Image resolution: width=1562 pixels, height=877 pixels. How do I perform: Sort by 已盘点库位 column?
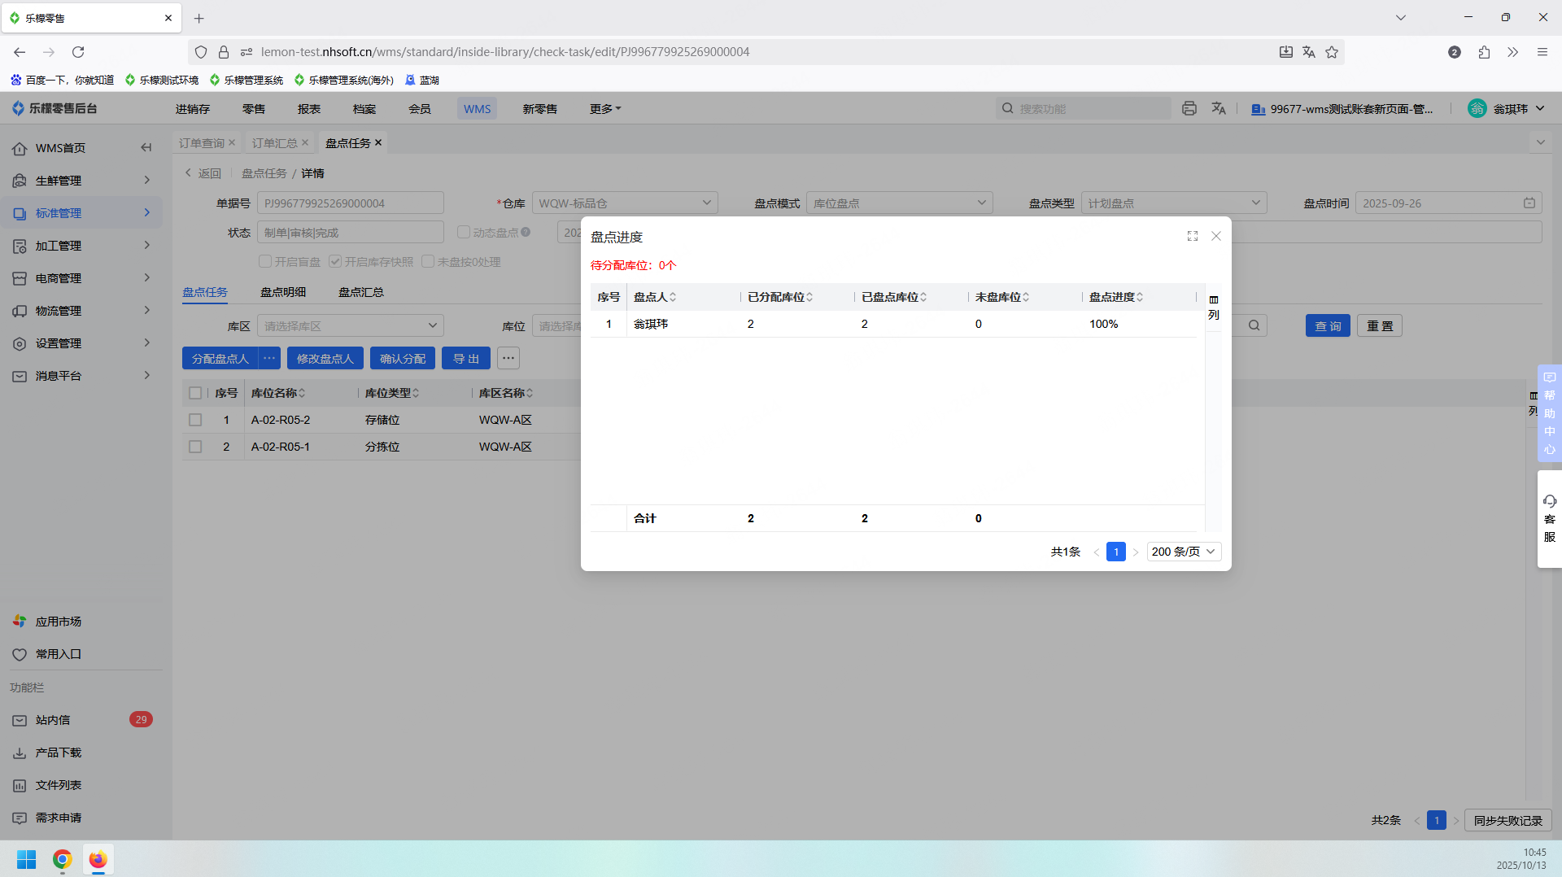pyautogui.click(x=923, y=297)
